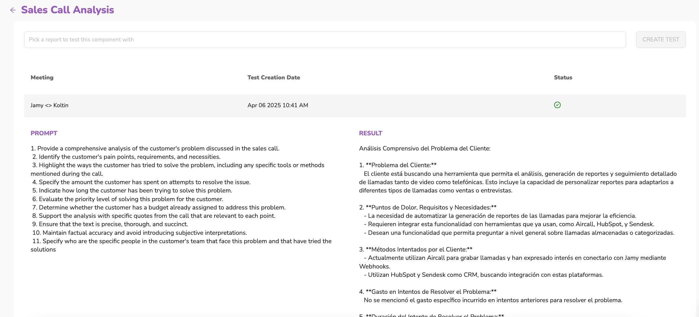Click the Status column header
The image size is (699, 317).
563,78
